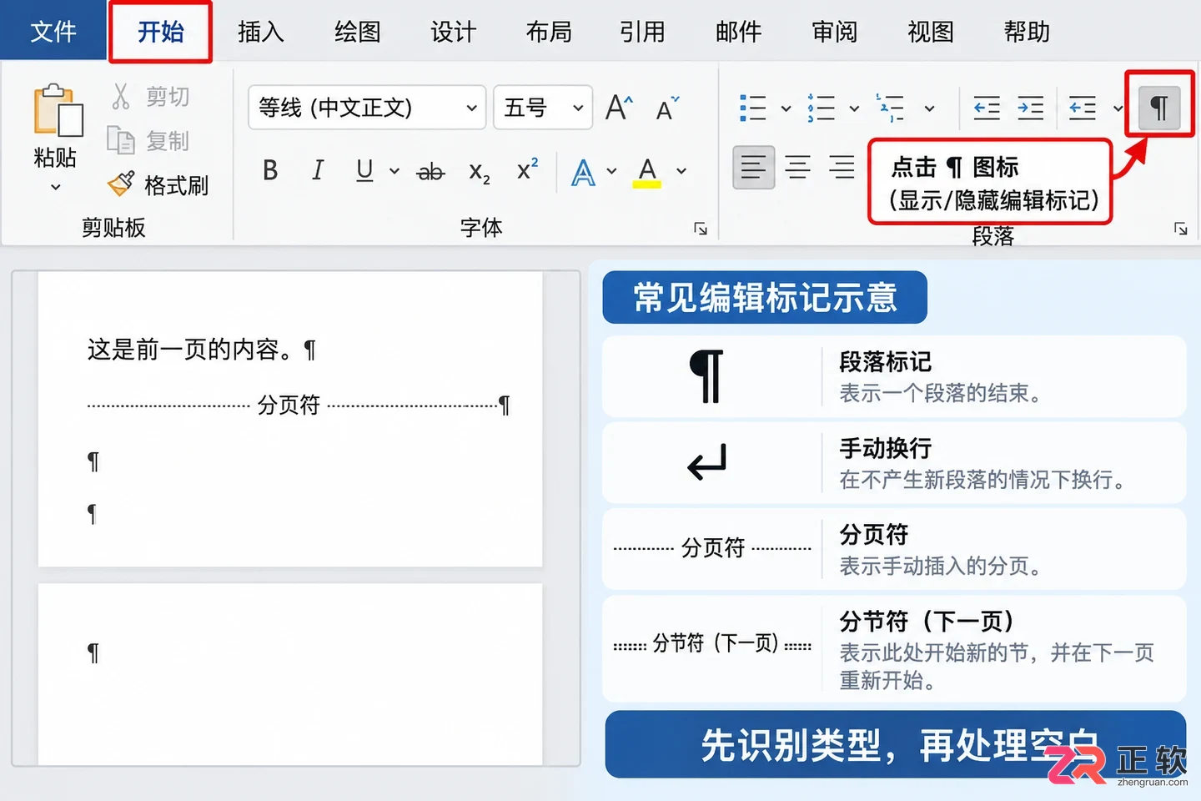The height and width of the screenshot is (801, 1201).
Task: Toggle italic formatting (I)
Action: click(318, 171)
